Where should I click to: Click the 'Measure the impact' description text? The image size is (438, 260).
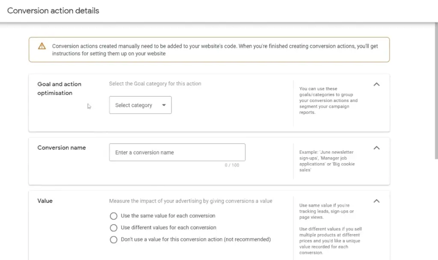tap(190, 201)
